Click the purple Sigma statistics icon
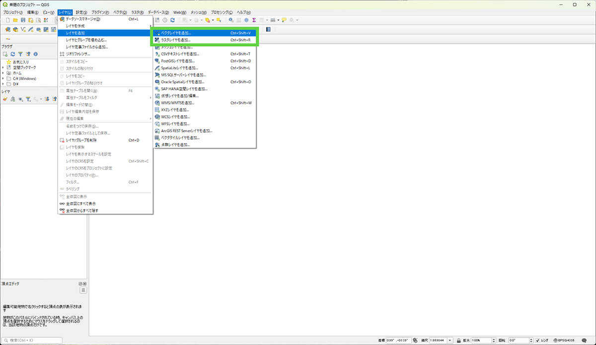This screenshot has height=345, width=596. [254, 20]
